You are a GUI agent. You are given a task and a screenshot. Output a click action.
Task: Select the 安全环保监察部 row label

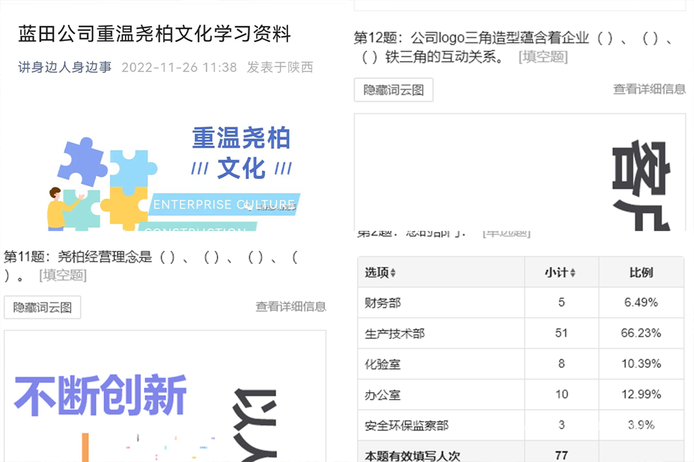coord(406,426)
